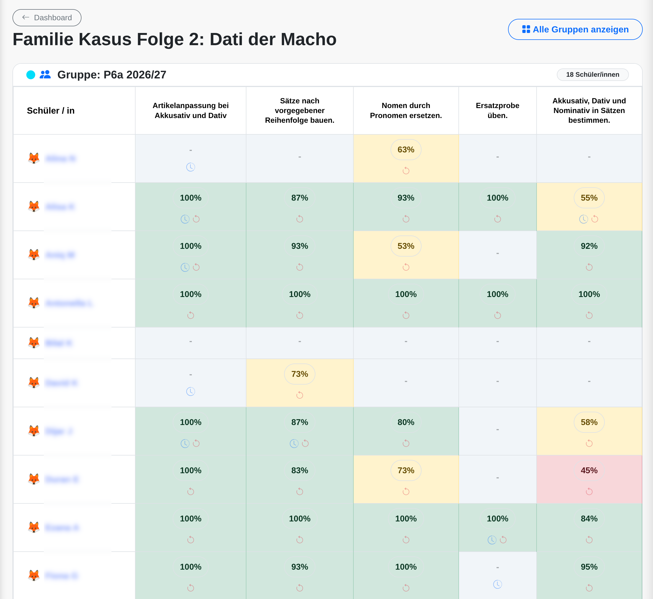Click retry icon under 92% score

(x=589, y=267)
